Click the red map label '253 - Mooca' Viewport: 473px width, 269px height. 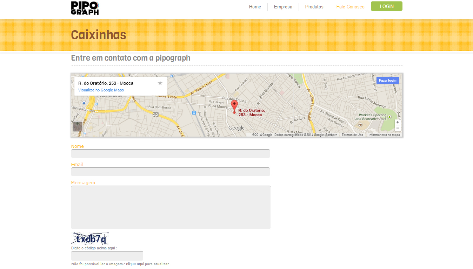tap(250, 115)
